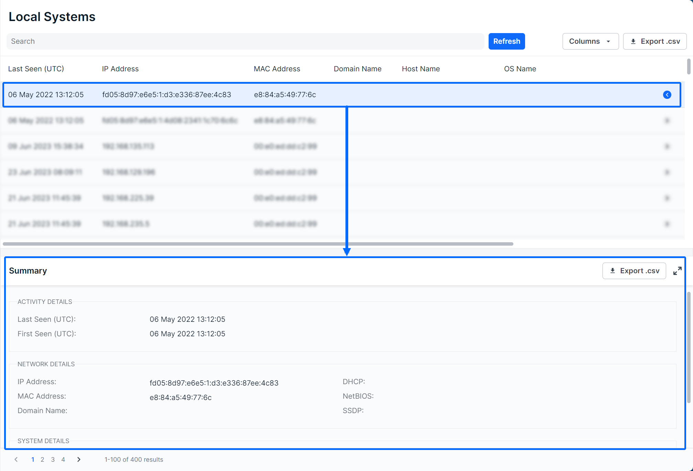
Task: Open results page 2
Action: (42, 459)
